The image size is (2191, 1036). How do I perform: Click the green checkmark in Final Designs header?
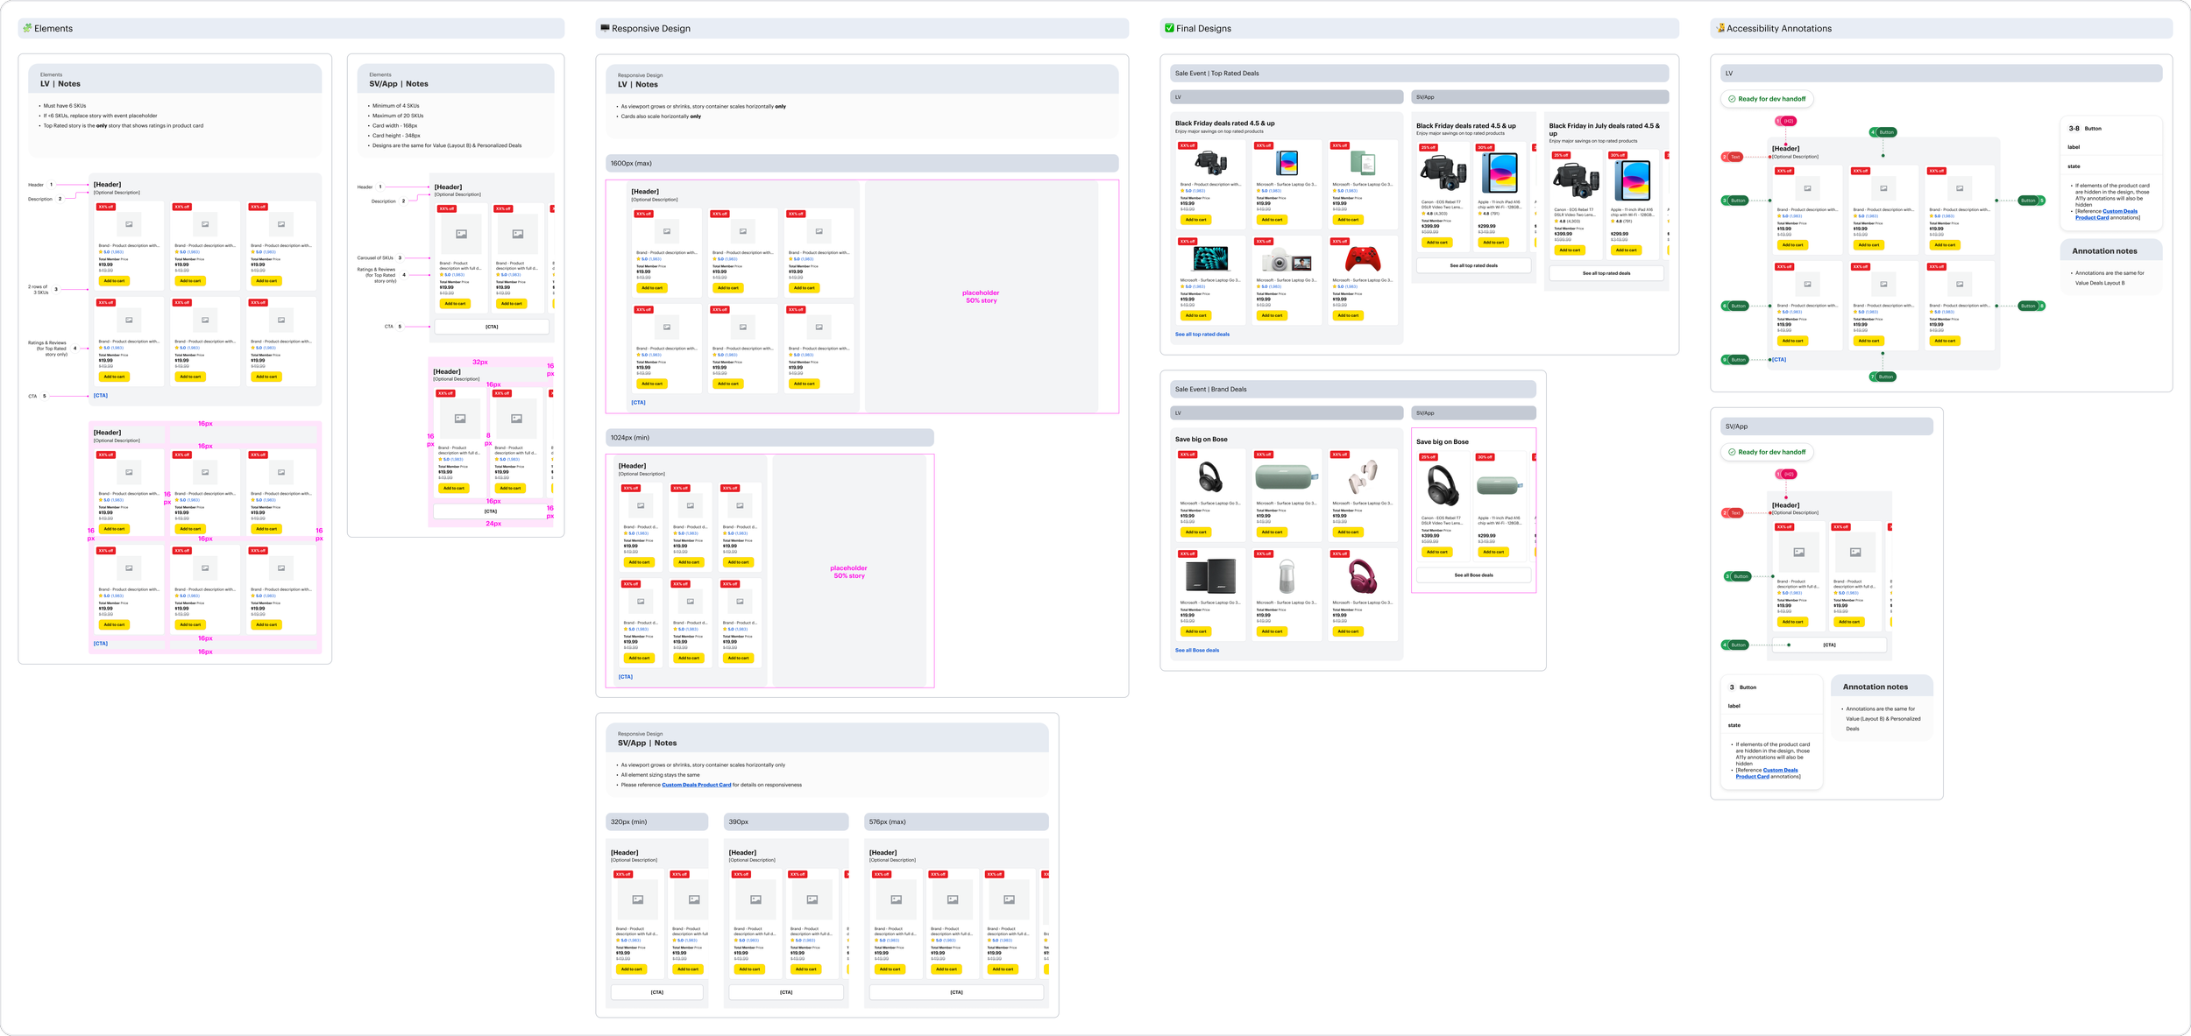pos(1169,28)
